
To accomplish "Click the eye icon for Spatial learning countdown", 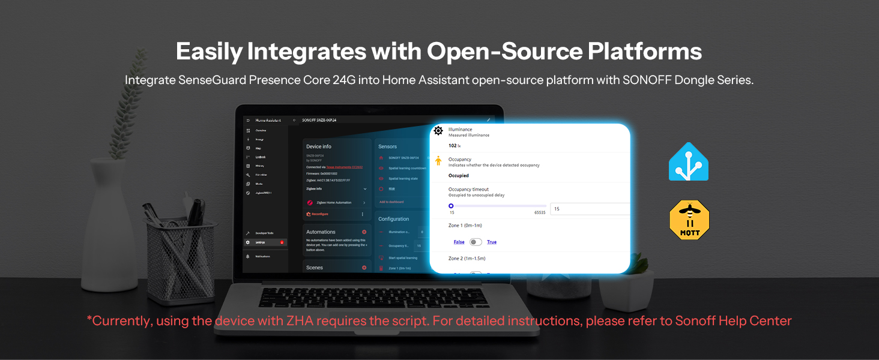I will (x=381, y=168).
